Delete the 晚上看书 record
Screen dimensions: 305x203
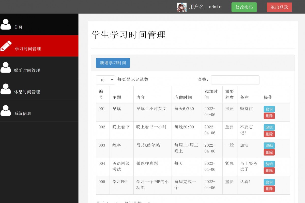269,134
